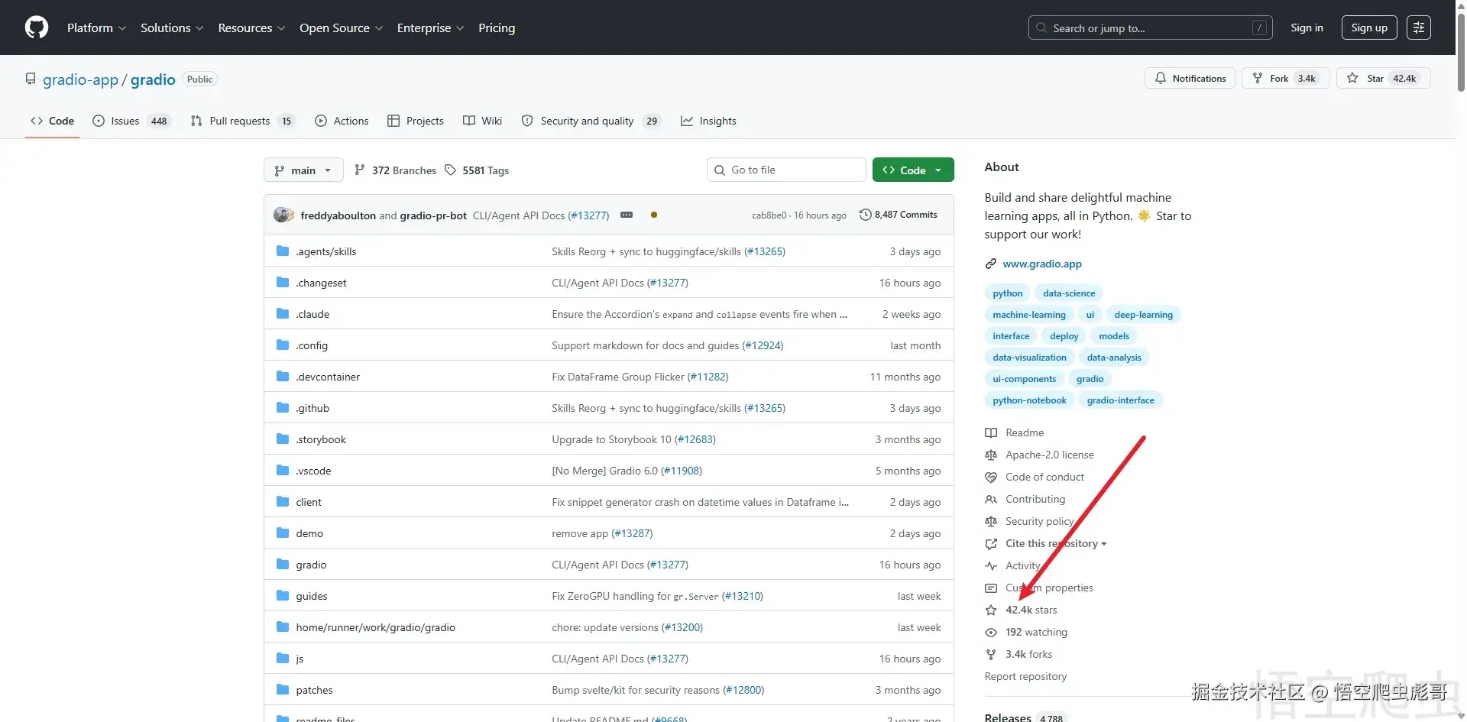
Task: Click the Contributing people icon
Action: (991, 499)
